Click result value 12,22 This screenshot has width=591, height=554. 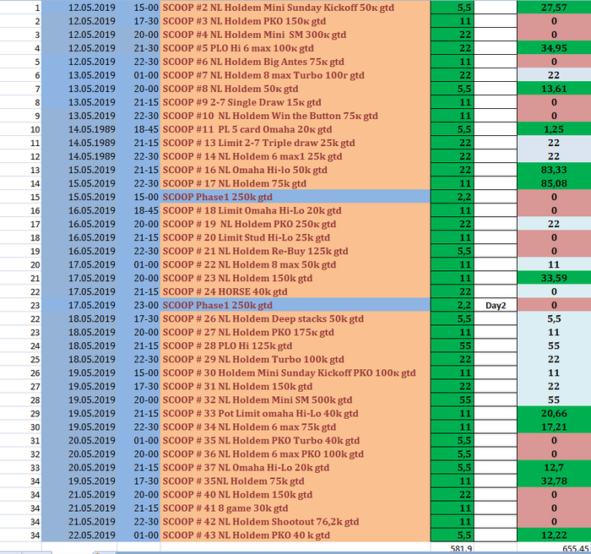click(554, 535)
